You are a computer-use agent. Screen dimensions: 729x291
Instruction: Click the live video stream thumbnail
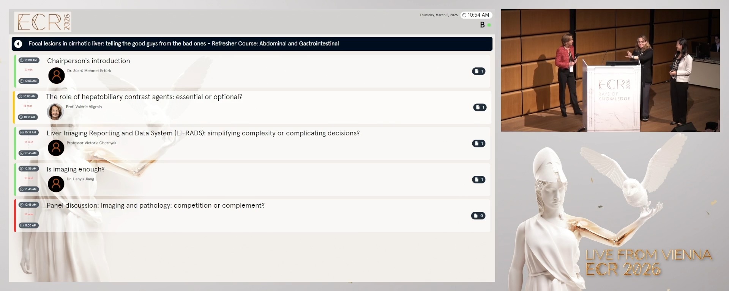pyautogui.click(x=610, y=70)
